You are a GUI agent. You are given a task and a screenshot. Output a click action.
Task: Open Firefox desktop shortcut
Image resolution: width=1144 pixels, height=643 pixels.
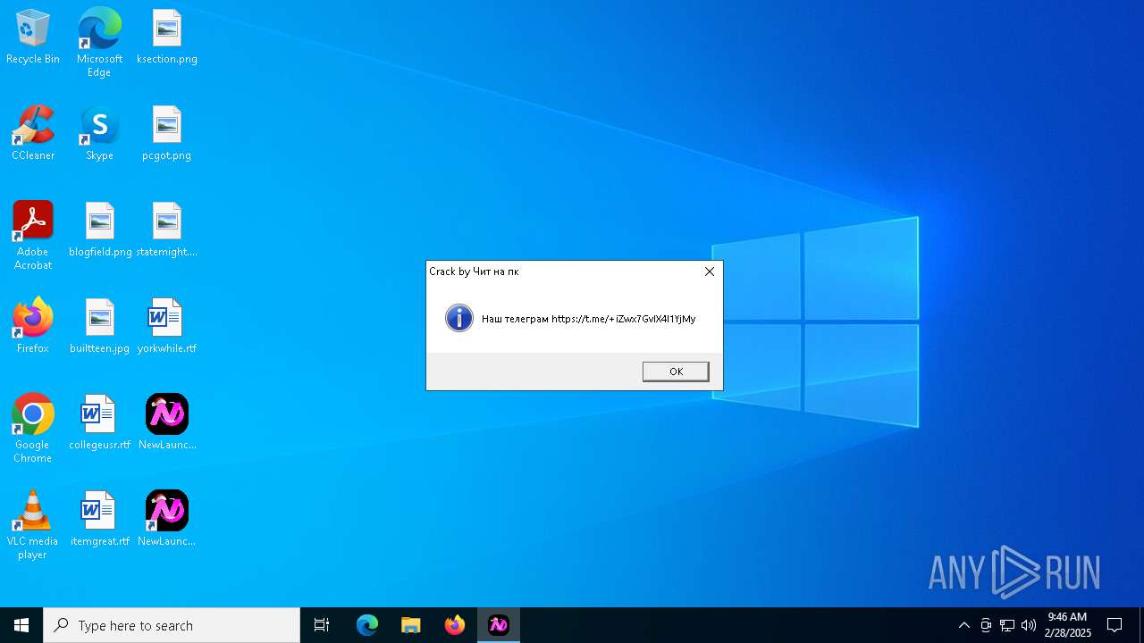[33, 327]
